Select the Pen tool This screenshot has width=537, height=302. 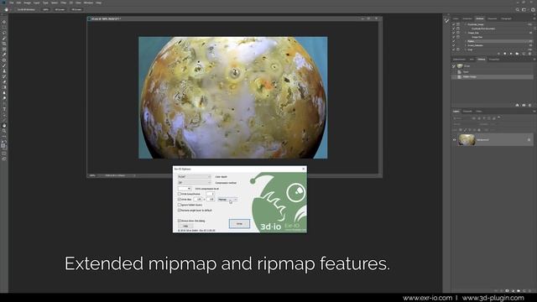(4, 104)
